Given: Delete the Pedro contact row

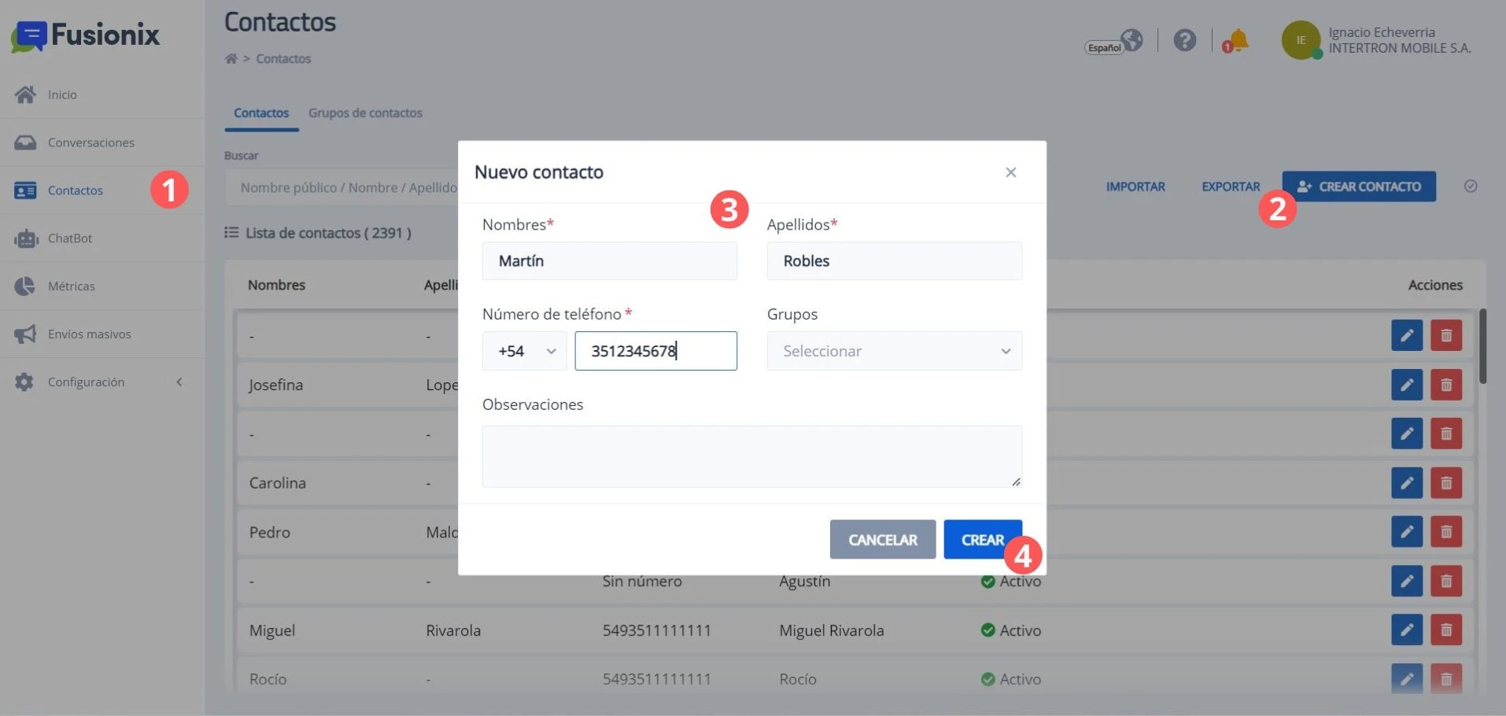Looking at the screenshot, I should (1445, 532).
